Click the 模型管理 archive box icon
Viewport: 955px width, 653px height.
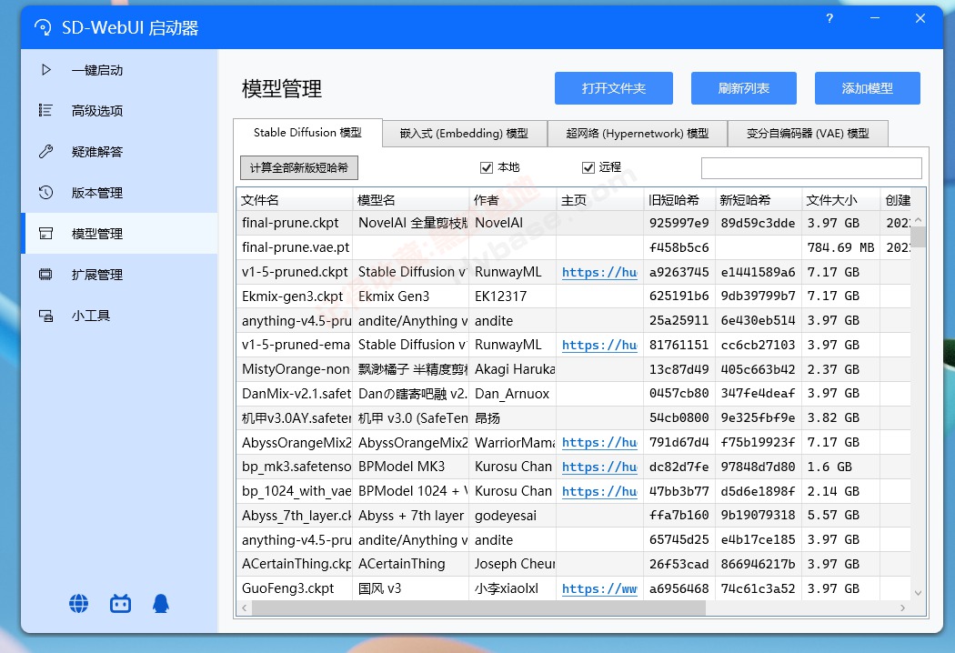45,234
